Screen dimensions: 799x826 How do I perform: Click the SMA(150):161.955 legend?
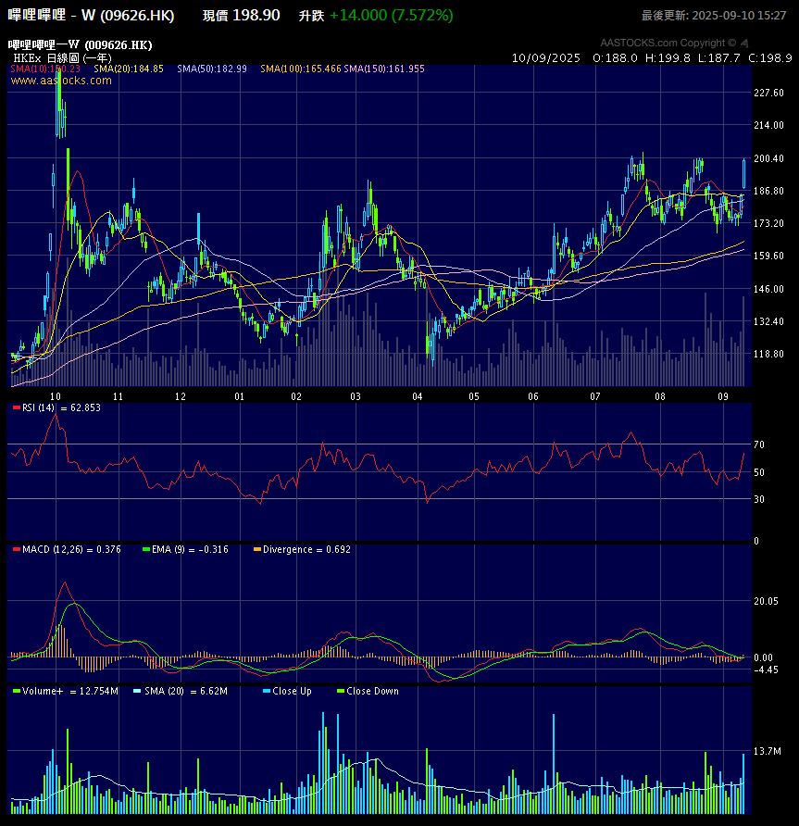click(384, 69)
